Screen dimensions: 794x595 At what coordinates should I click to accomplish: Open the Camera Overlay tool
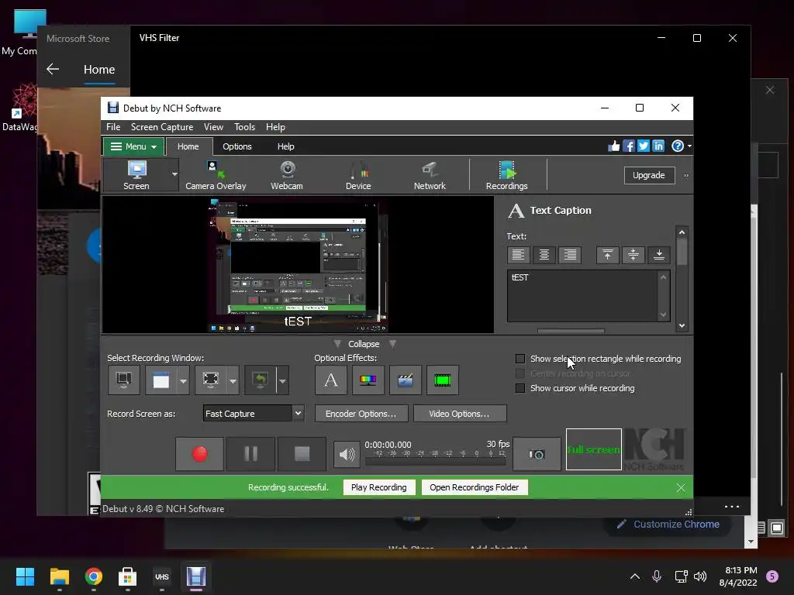click(x=216, y=175)
